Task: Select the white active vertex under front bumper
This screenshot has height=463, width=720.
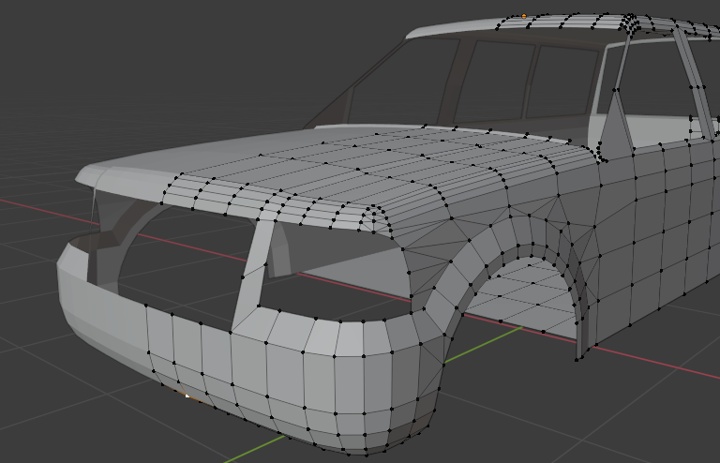Action: coord(187,396)
